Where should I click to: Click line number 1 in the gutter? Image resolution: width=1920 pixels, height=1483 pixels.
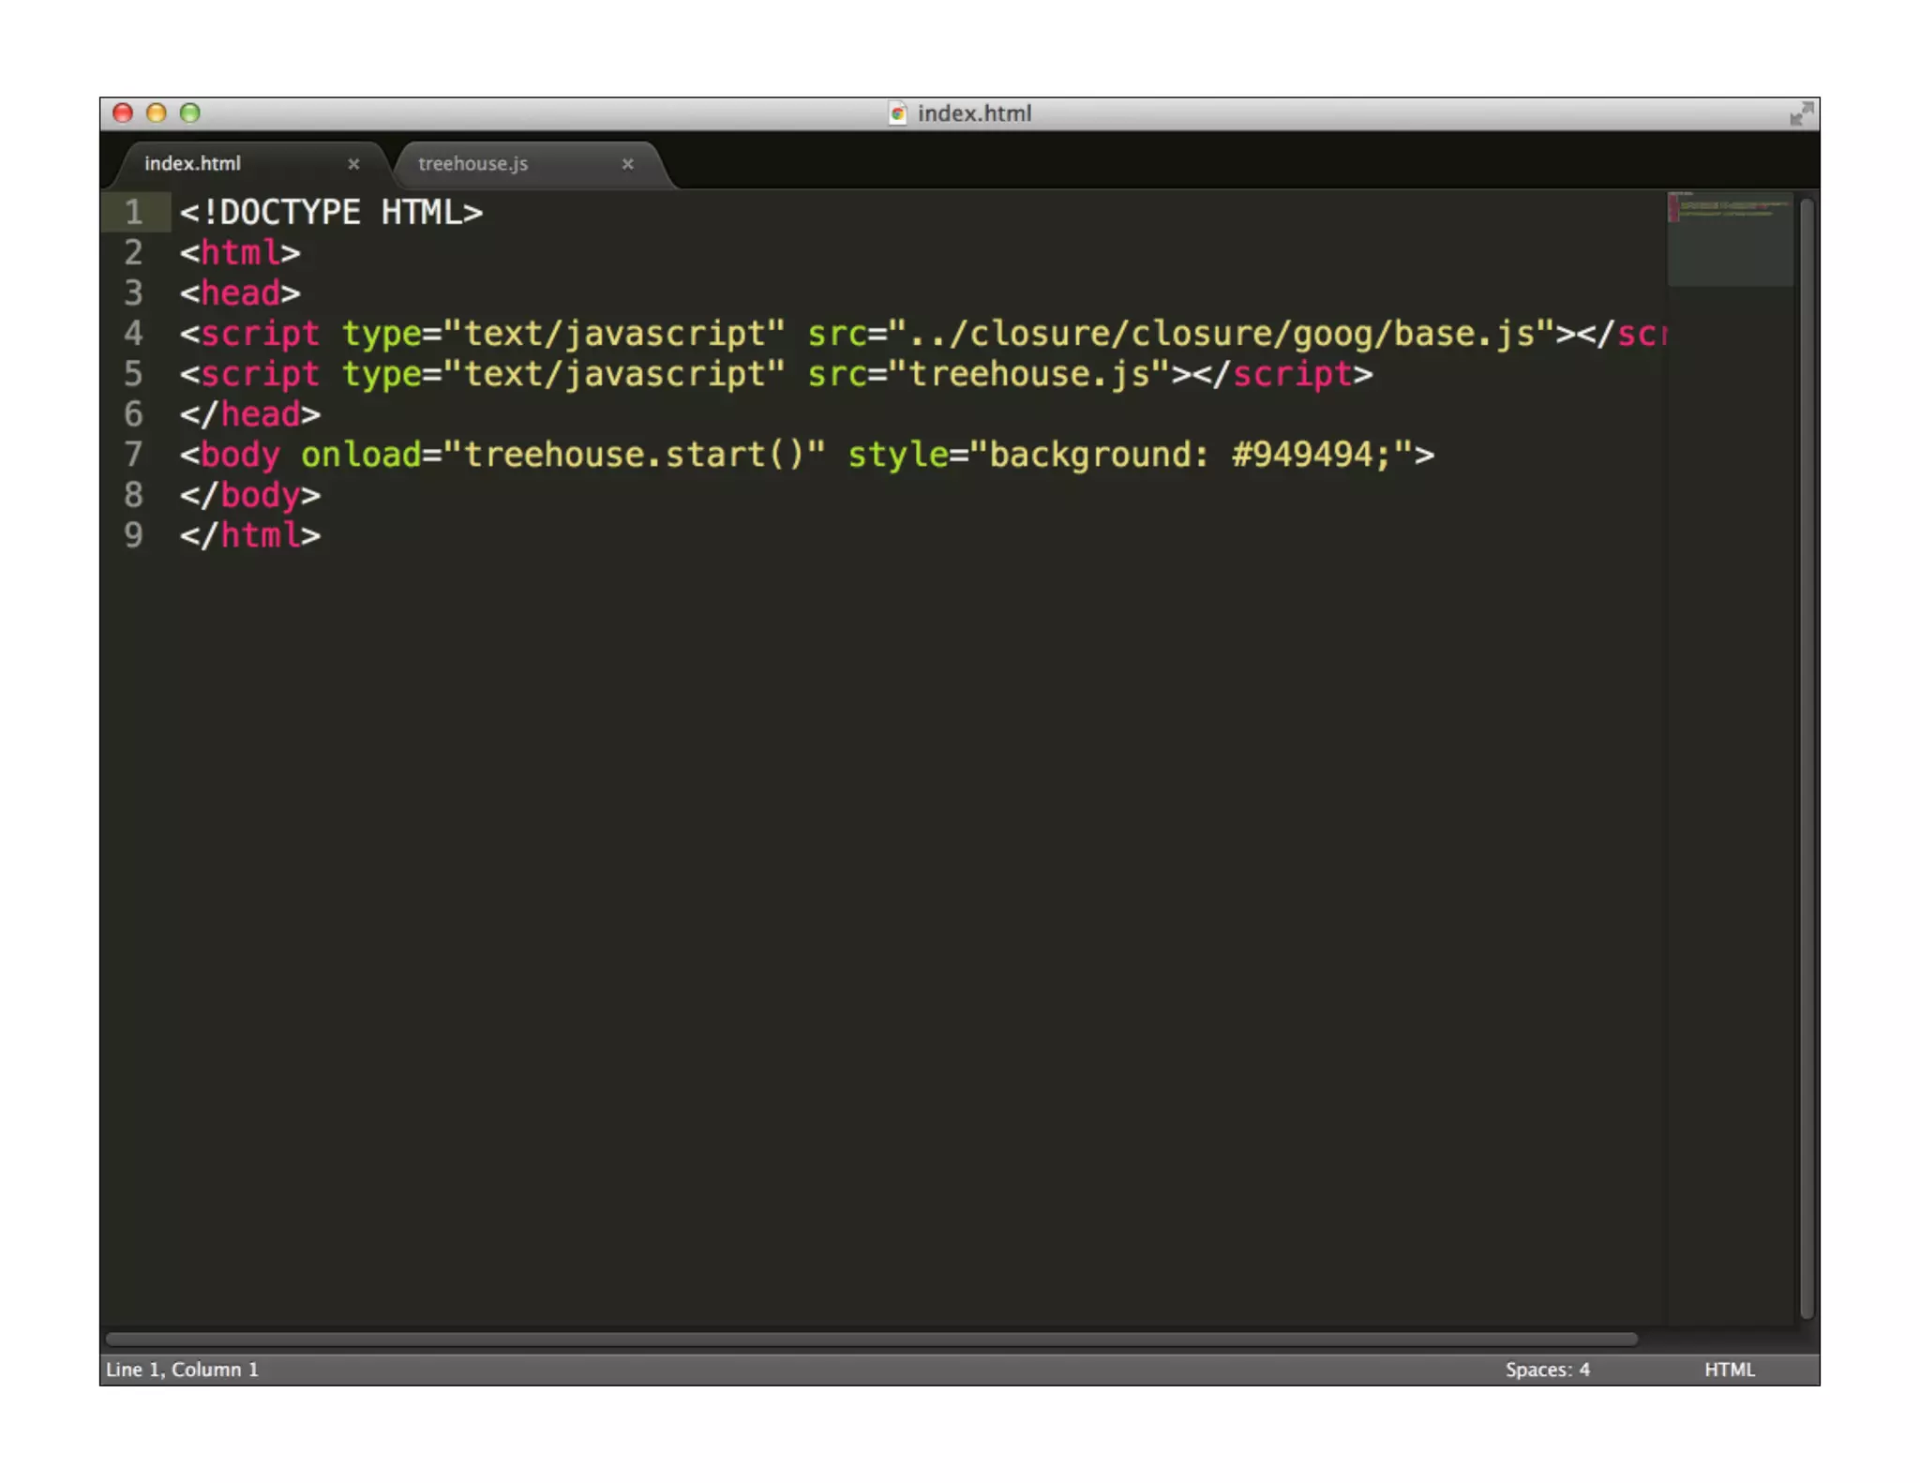(134, 213)
